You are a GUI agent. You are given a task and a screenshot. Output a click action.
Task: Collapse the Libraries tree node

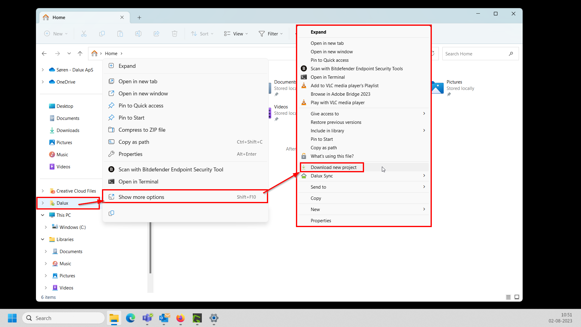tap(43, 239)
